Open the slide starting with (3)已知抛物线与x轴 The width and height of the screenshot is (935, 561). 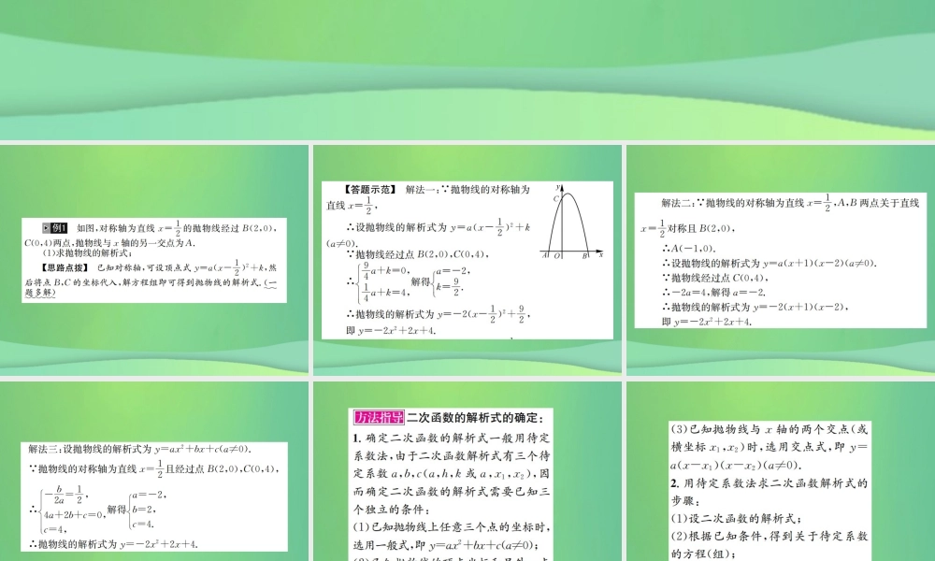pyautogui.click(x=781, y=471)
